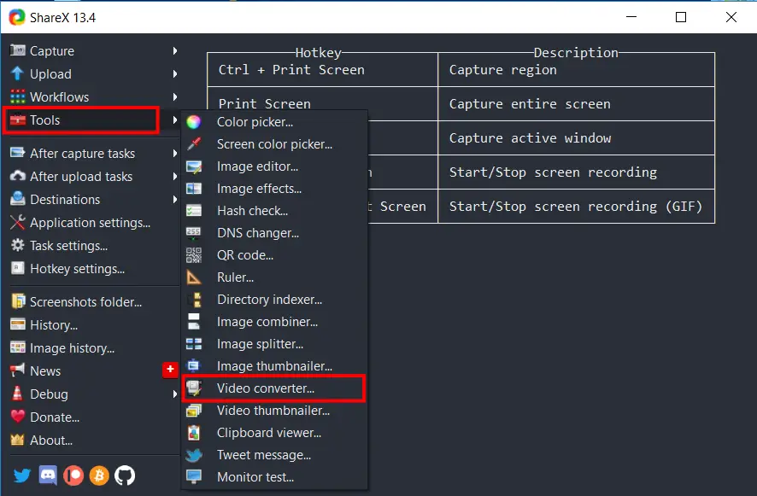This screenshot has width=757, height=496.
Task: Open History...
Action: 94,325
